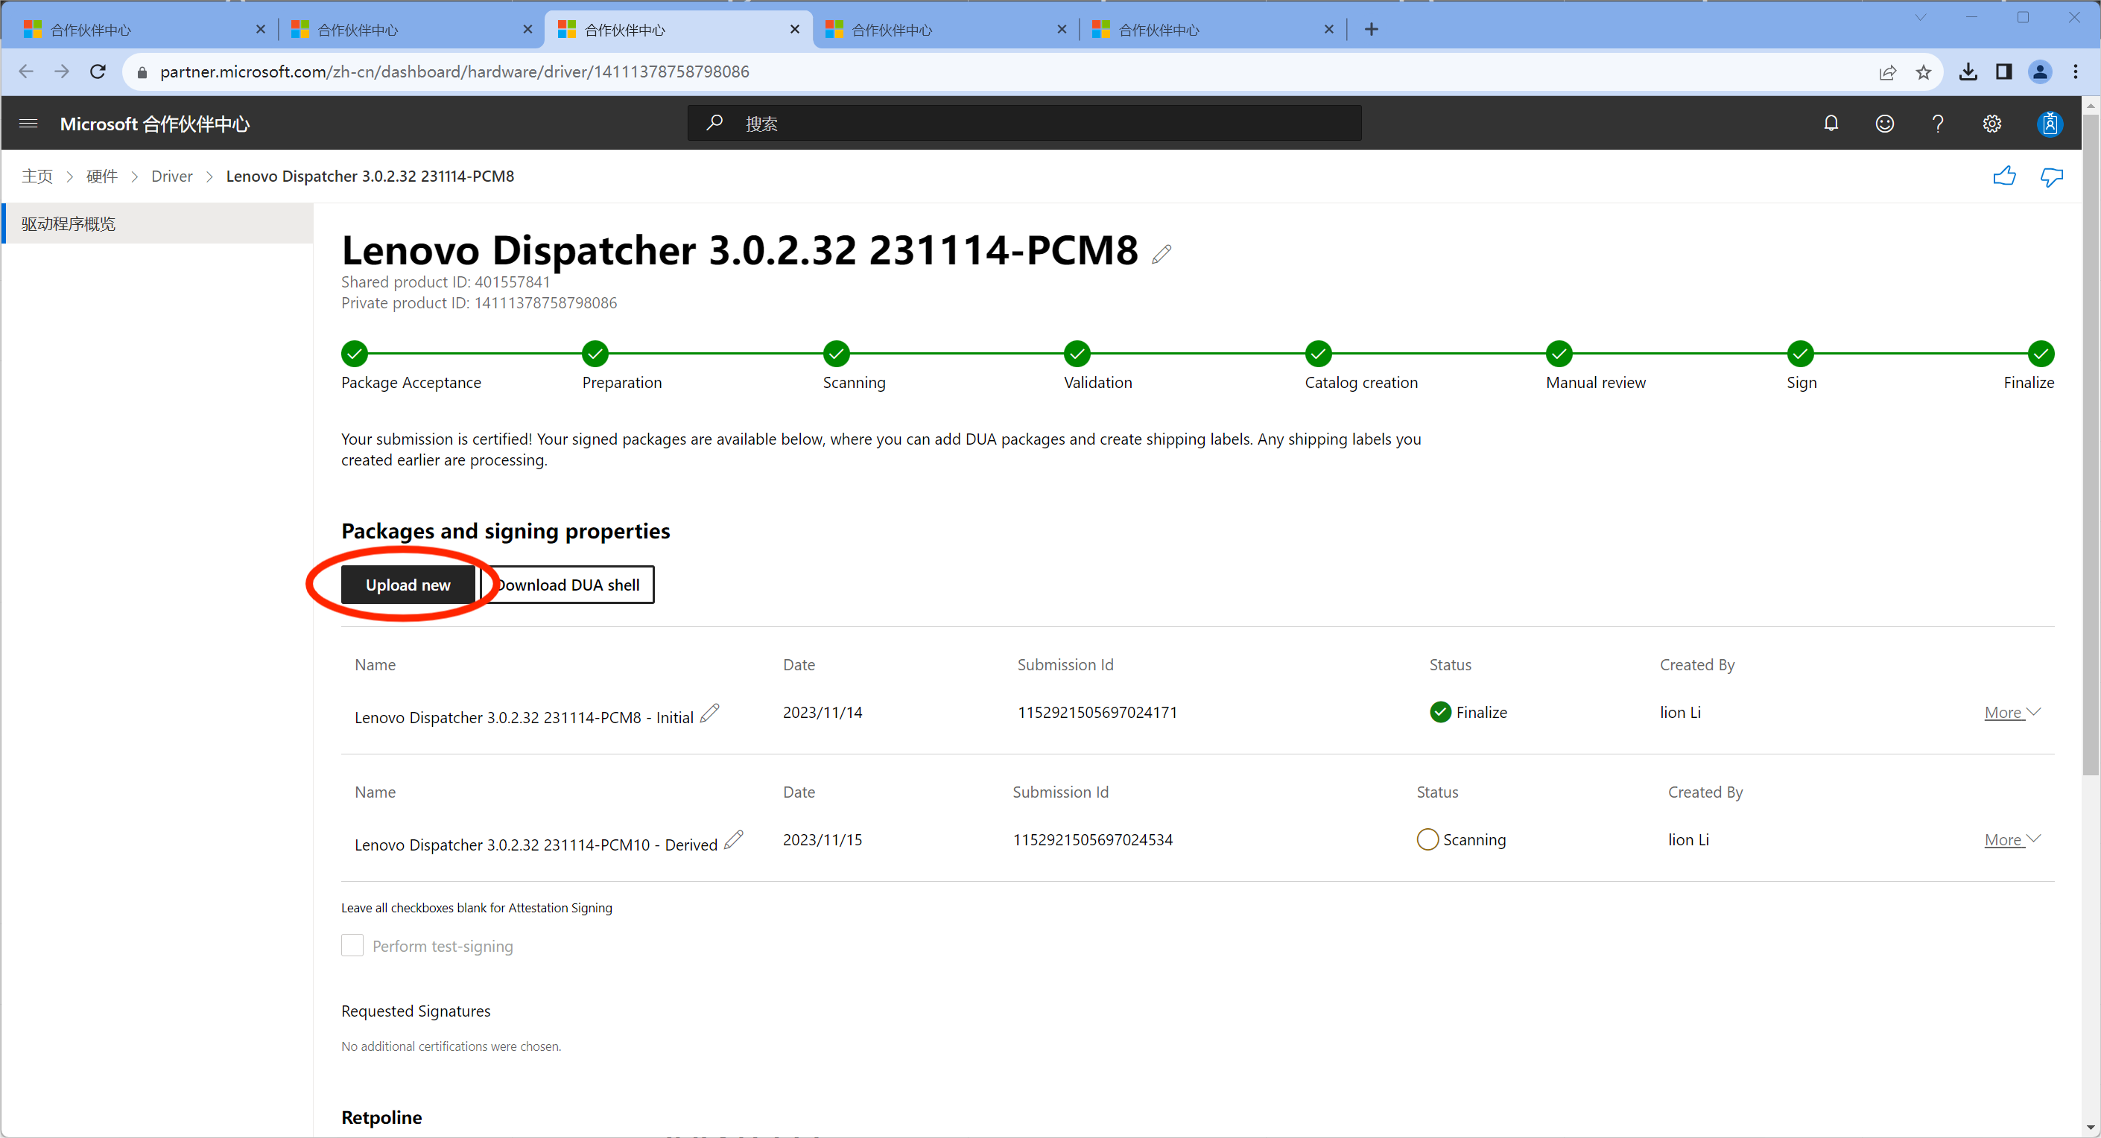
Task: Click the date 2023/11/14
Action: click(822, 713)
